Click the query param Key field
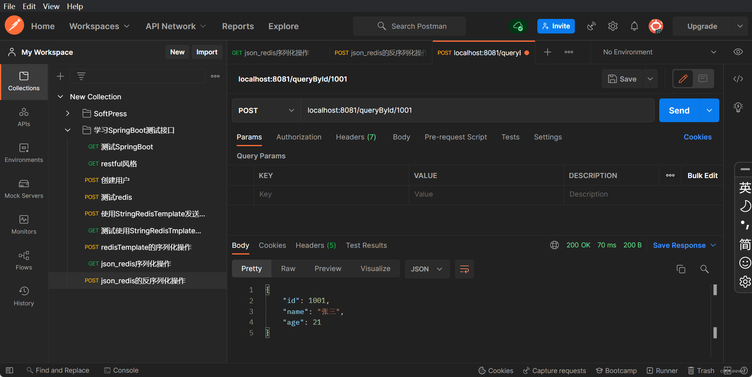Viewport: 752px width, 377px height. tap(331, 194)
